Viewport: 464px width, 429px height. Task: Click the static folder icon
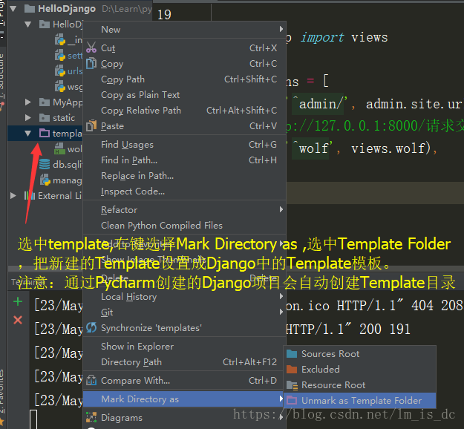(x=45, y=117)
